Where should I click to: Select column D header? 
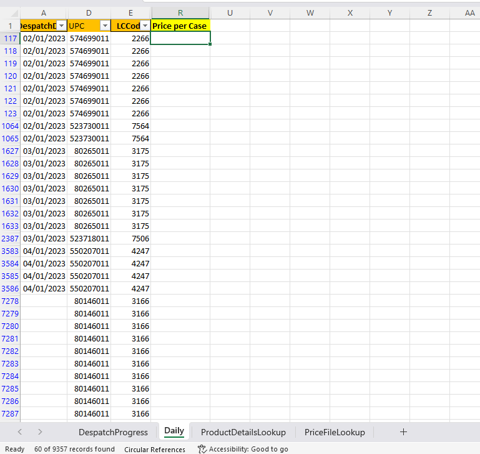pos(89,13)
